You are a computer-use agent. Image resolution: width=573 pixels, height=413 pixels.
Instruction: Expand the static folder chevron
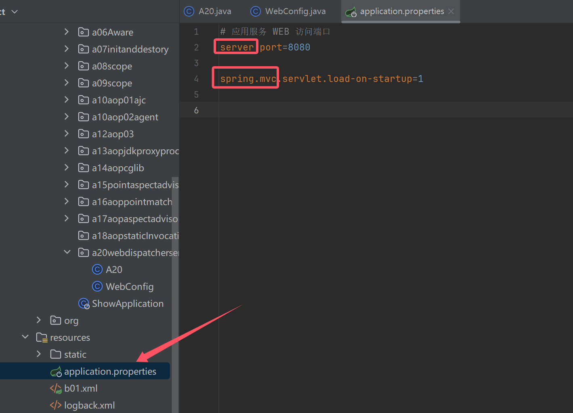[39, 354]
